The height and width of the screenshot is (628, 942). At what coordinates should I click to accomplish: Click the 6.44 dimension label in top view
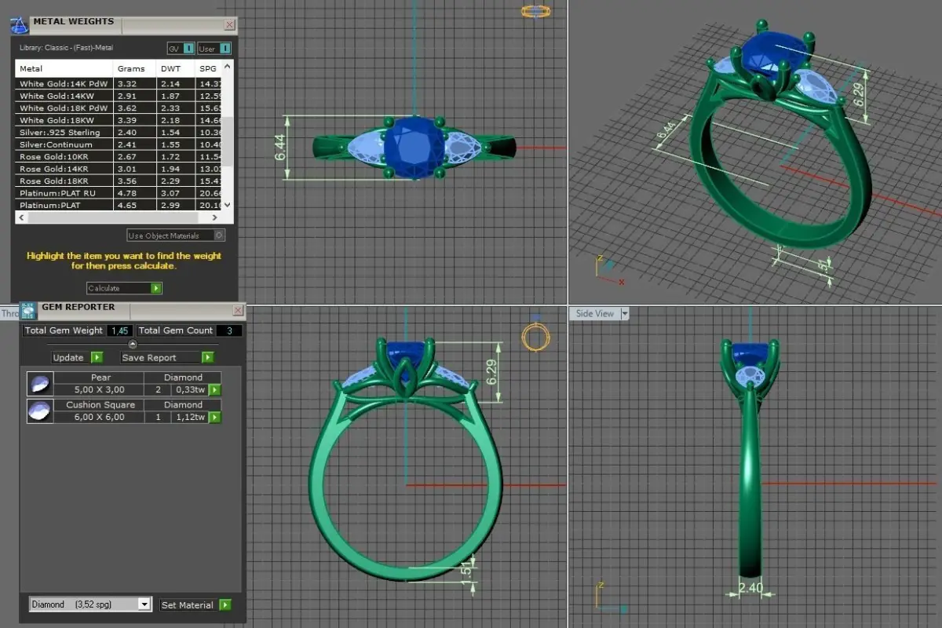tap(280, 148)
